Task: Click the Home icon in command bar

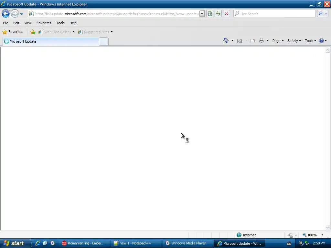Action: [x=226, y=41]
